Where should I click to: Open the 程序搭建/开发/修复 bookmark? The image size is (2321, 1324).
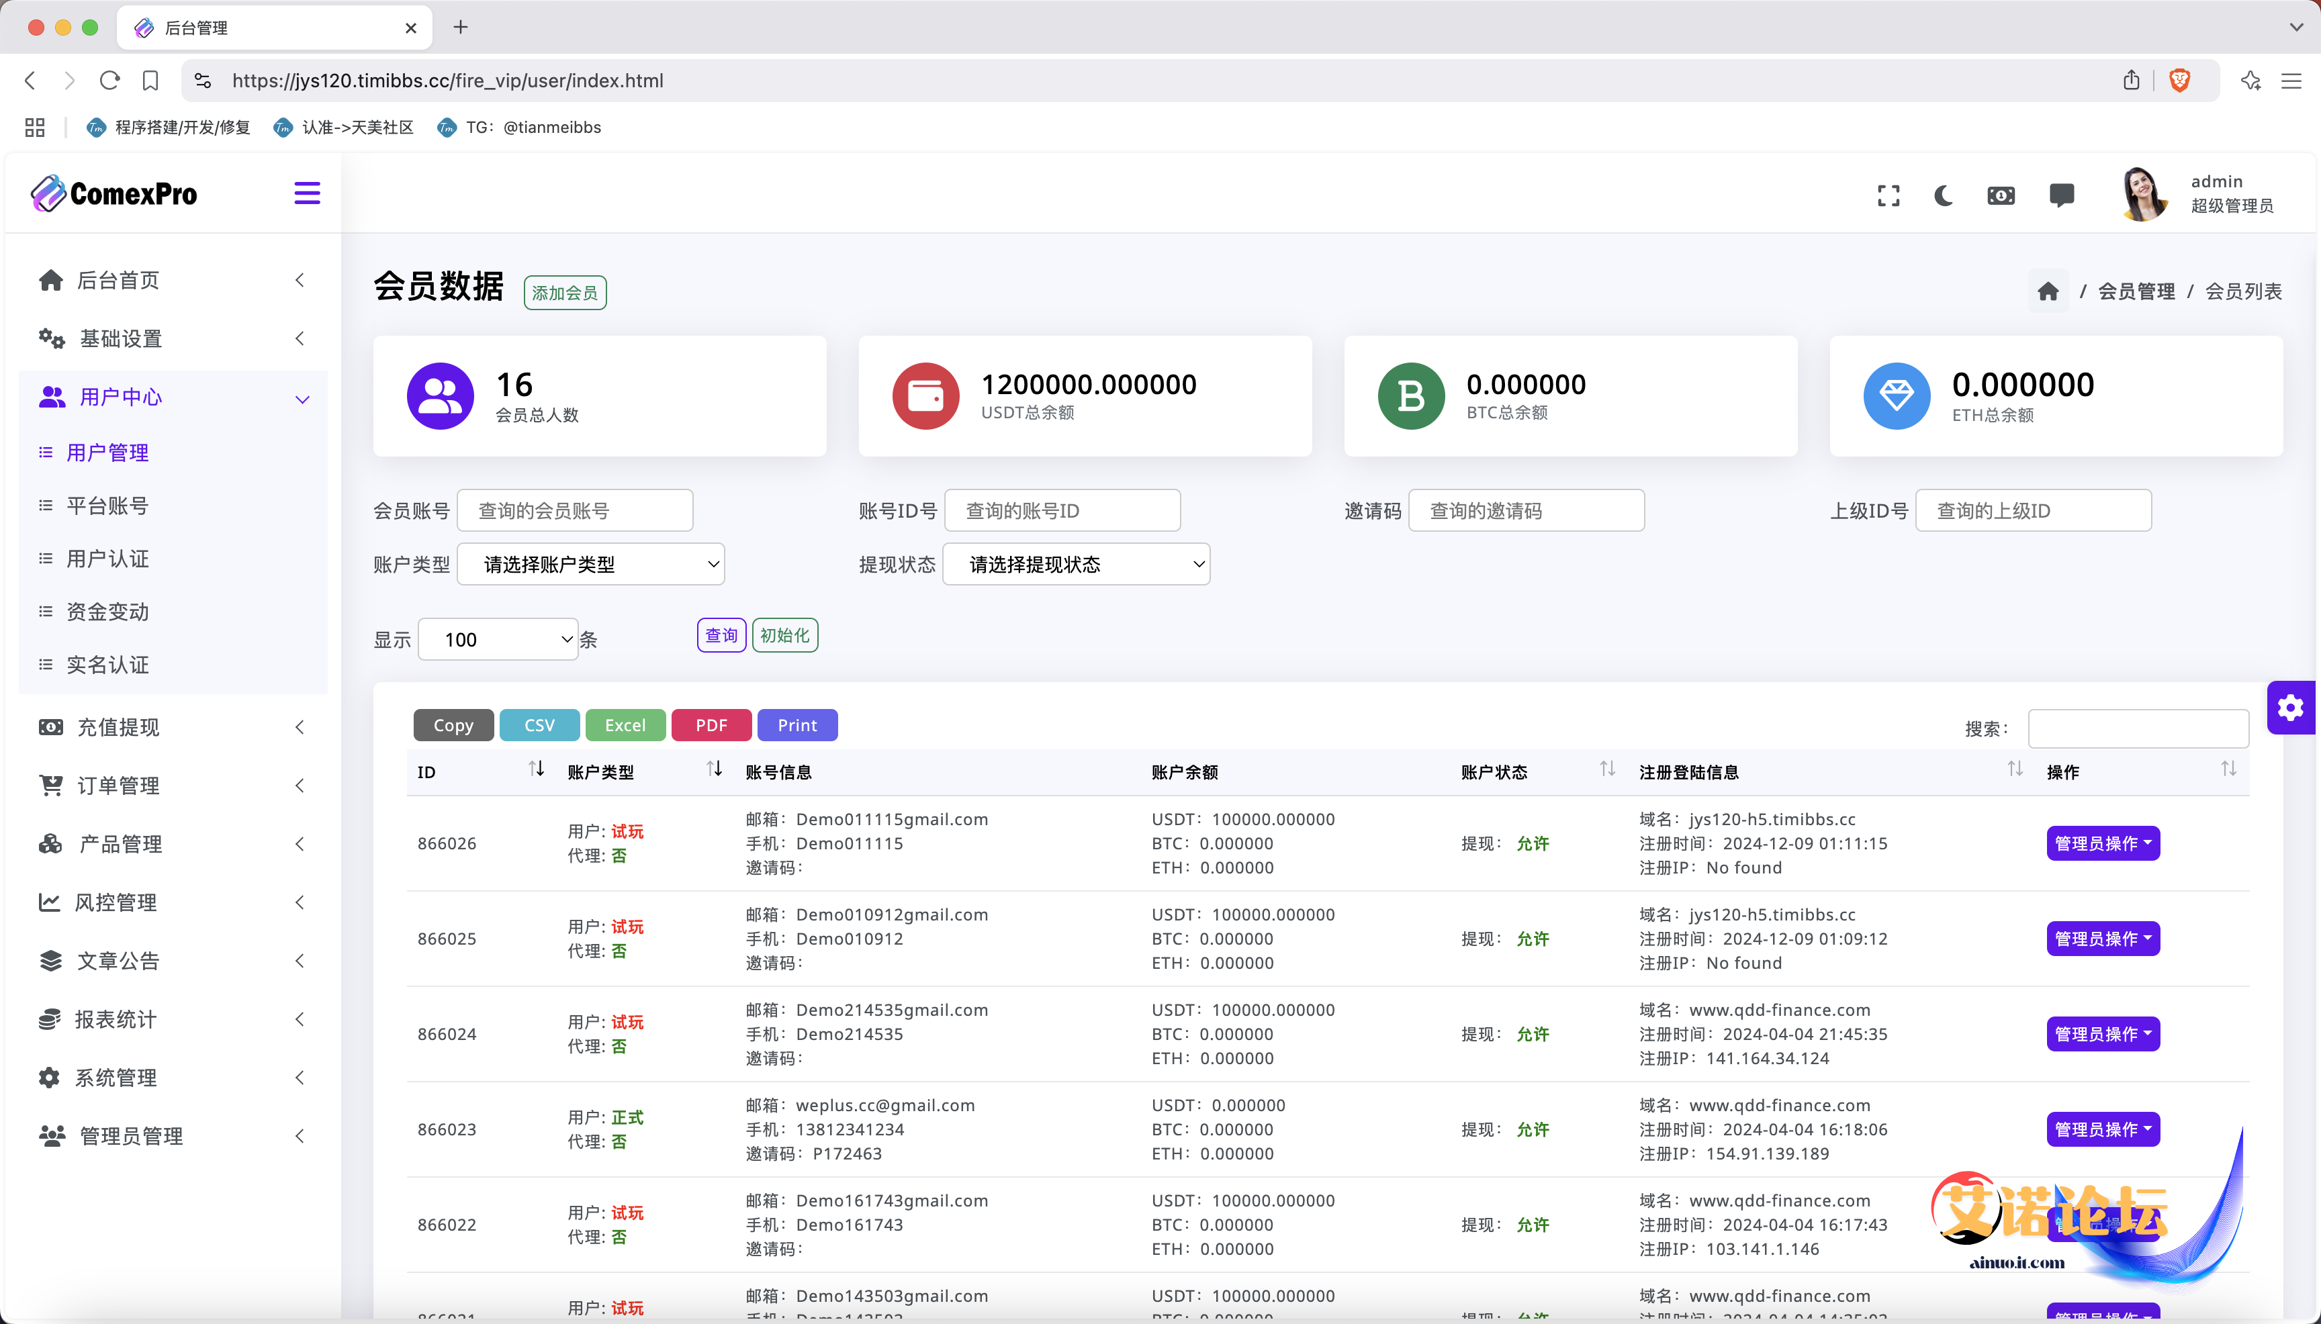tap(169, 128)
